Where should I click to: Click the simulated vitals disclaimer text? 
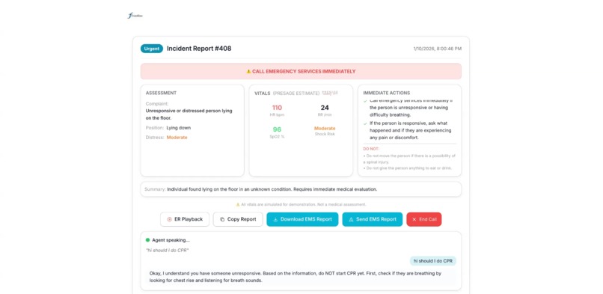pyautogui.click(x=304, y=204)
